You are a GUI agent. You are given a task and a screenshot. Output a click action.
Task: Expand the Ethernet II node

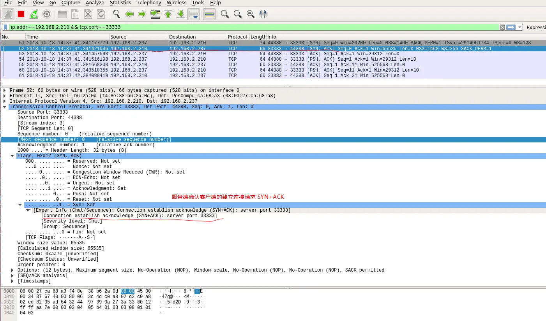pos(5,96)
